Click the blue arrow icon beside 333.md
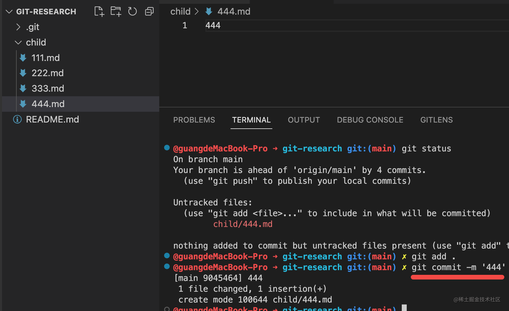Viewport: 509px width, 311px height. [x=23, y=88]
